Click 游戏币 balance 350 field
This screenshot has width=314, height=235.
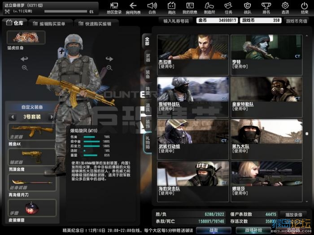[261, 21]
